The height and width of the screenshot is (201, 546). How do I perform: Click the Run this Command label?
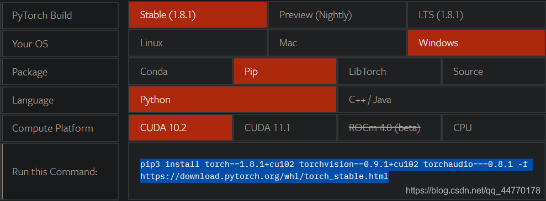pyautogui.click(x=60, y=171)
